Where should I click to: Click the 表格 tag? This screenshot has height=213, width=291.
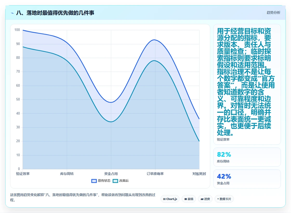189,199
